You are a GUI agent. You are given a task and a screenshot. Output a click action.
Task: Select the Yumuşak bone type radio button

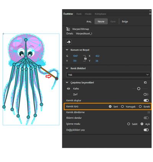coord(122,106)
